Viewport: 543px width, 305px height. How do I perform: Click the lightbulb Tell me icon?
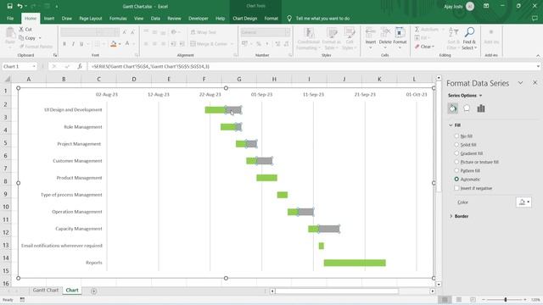(x=289, y=19)
